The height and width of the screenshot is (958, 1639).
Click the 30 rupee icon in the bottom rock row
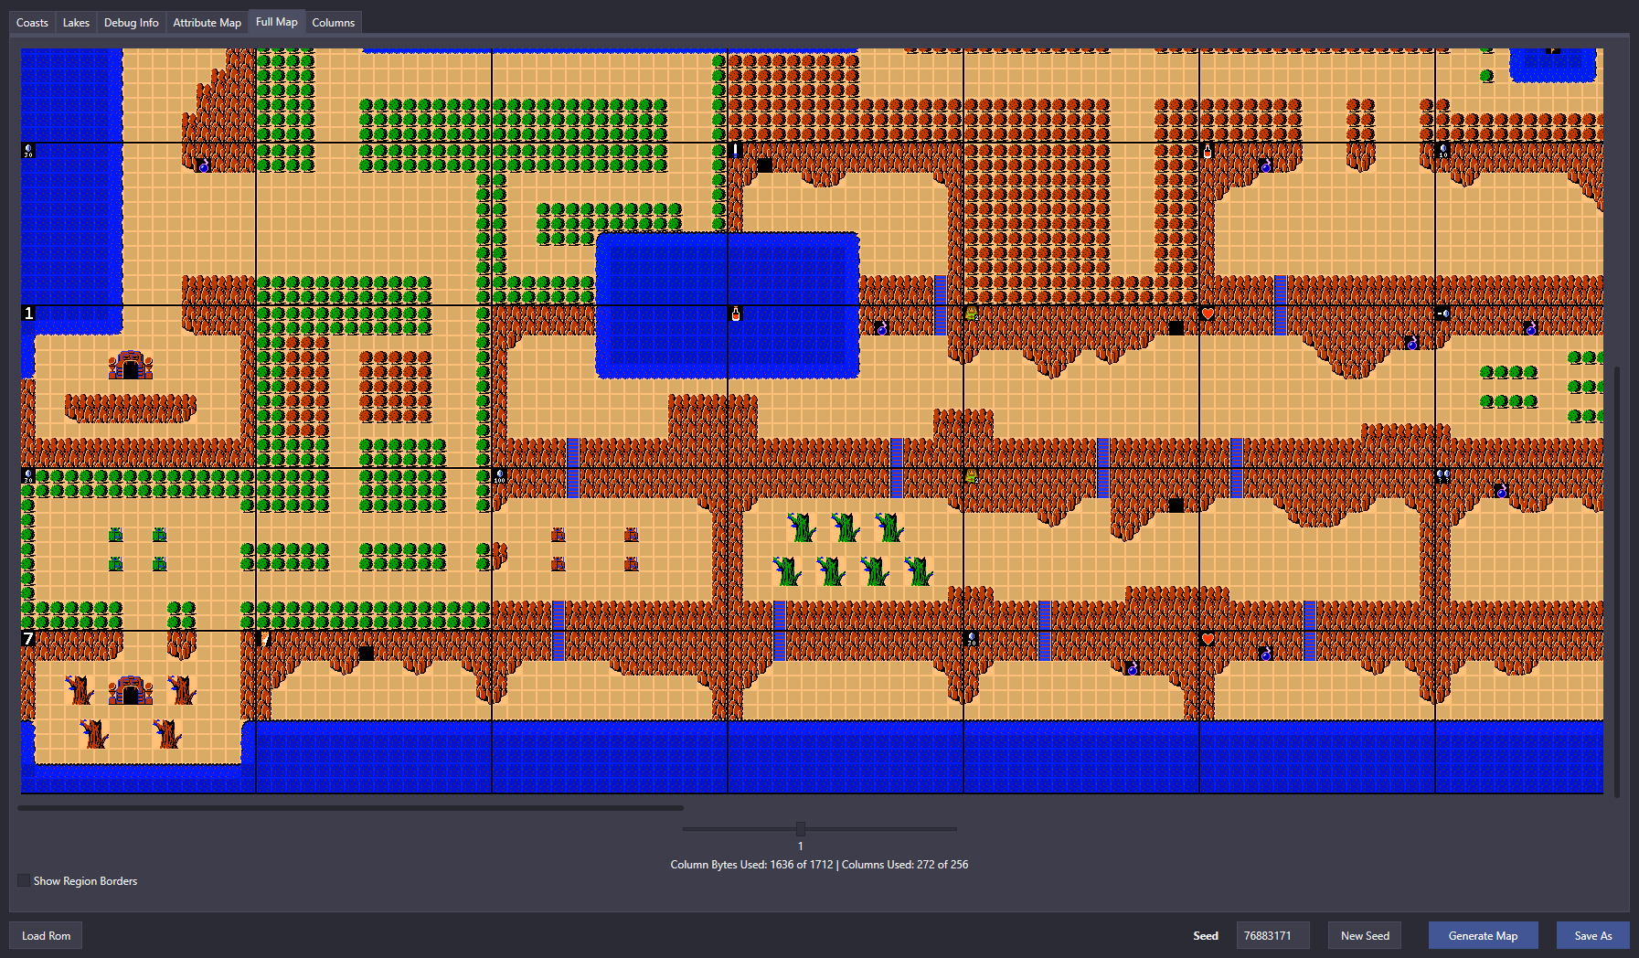click(971, 639)
